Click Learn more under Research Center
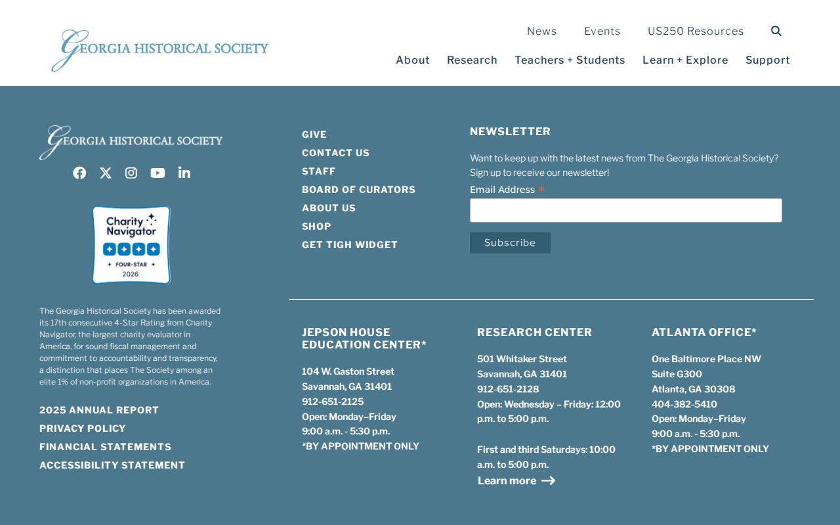This screenshot has width=840, height=525. pos(516,481)
